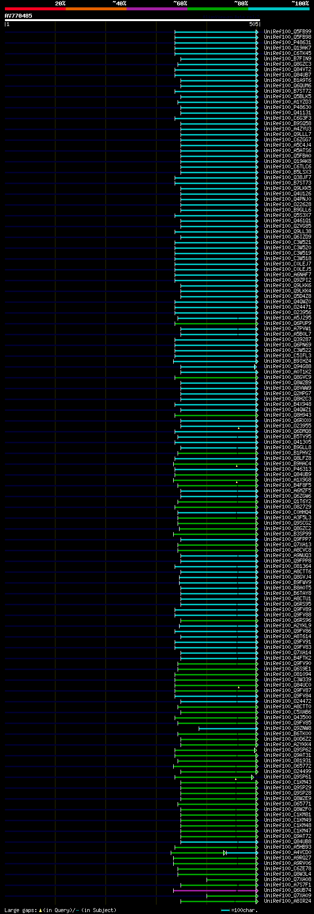This screenshot has height=914, width=314.
Task: Select hit label UniRef100_Q8H943
Action: [288, 415]
